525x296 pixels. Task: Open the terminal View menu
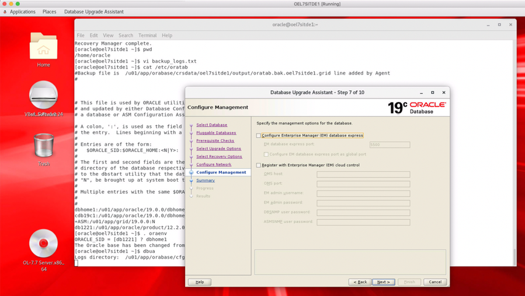(x=108, y=36)
